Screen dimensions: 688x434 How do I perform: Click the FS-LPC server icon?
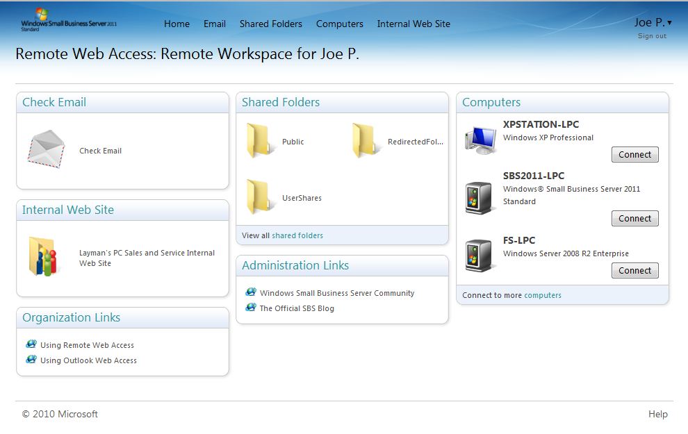(x=480, y=255)
